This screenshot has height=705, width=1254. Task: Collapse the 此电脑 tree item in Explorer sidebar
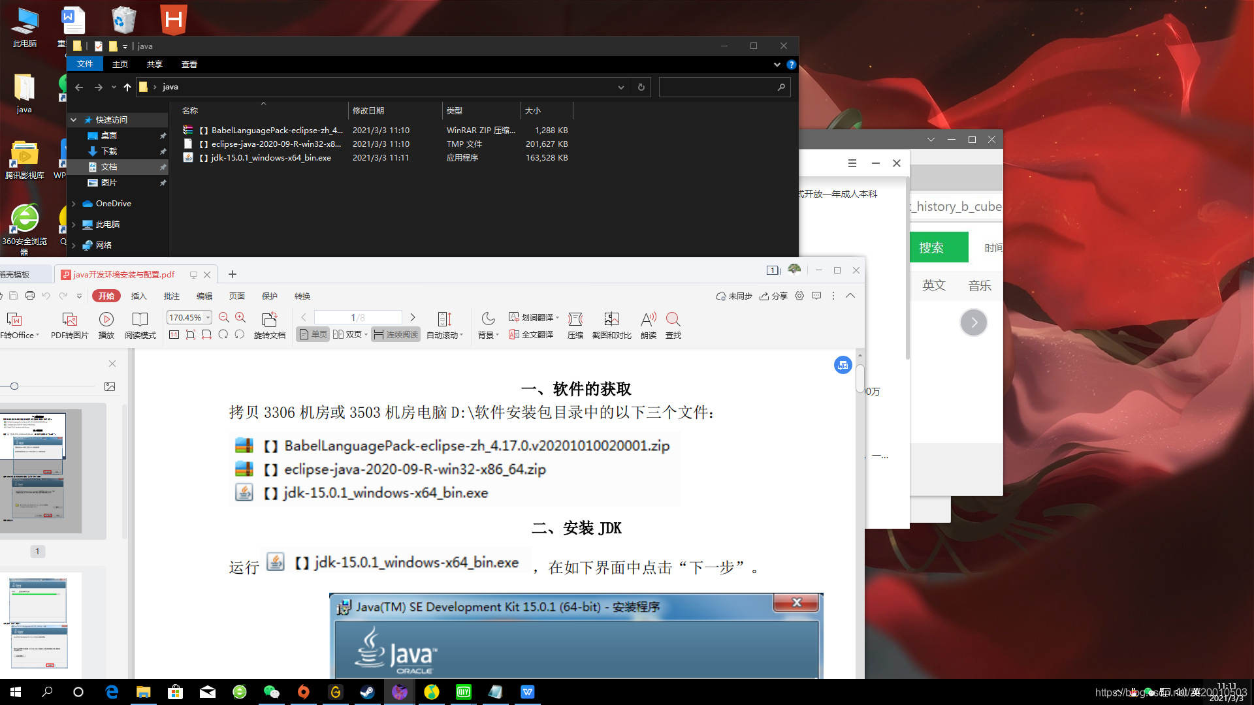(x=74, y=224)
